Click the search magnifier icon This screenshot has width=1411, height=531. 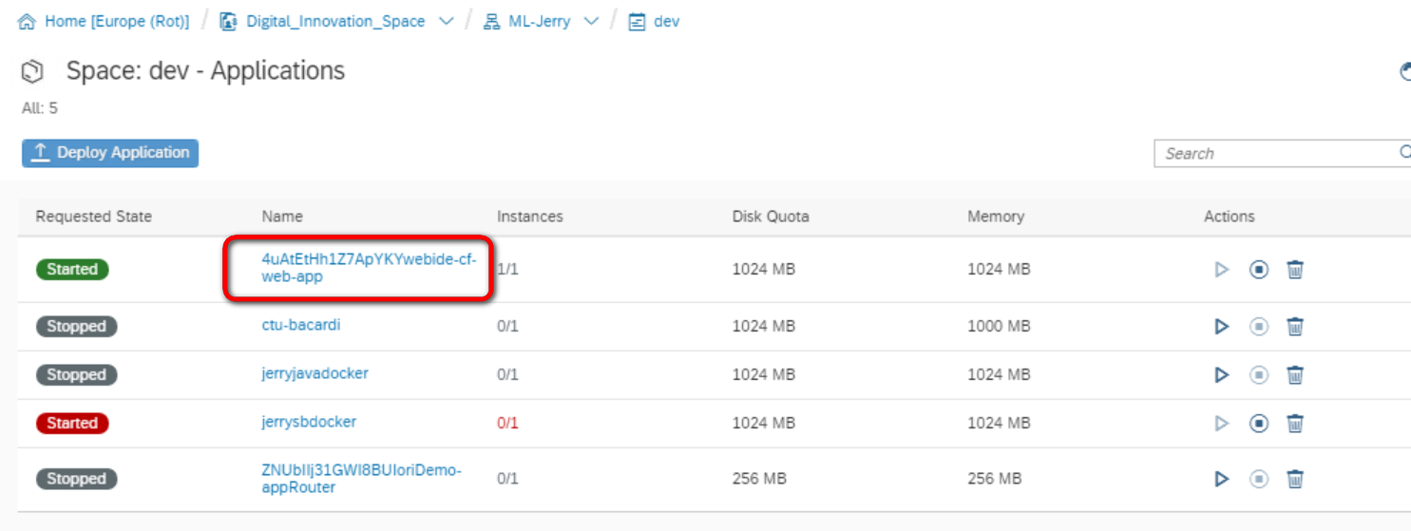pos(1404,152)
